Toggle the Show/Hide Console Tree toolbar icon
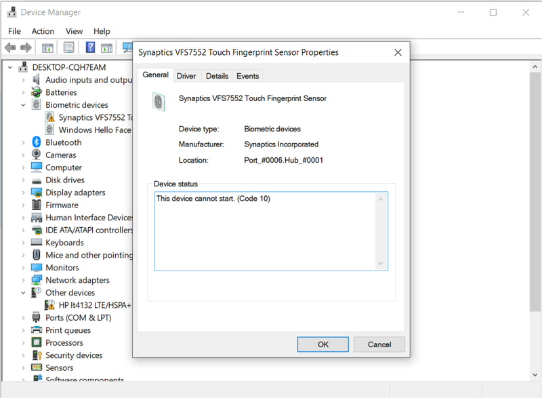The image size is (542, 398). (47, 47)
